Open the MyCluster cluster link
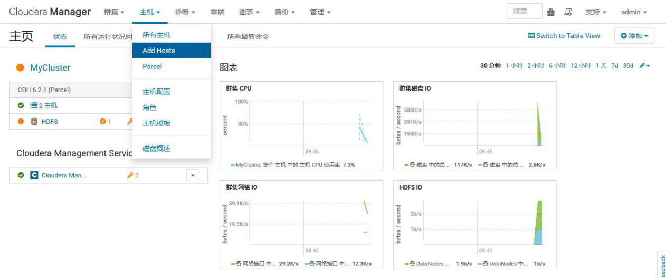This screenshot has width=666, height=278. coord(50,68)
